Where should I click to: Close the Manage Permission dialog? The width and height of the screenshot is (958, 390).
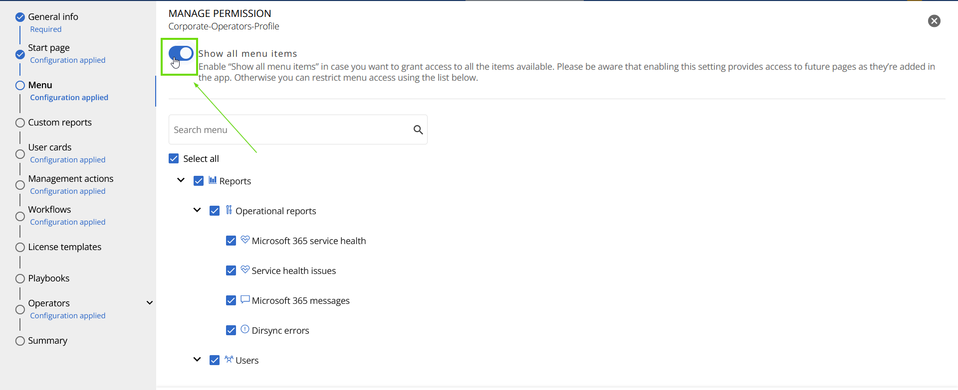click(x=934, y=21)
